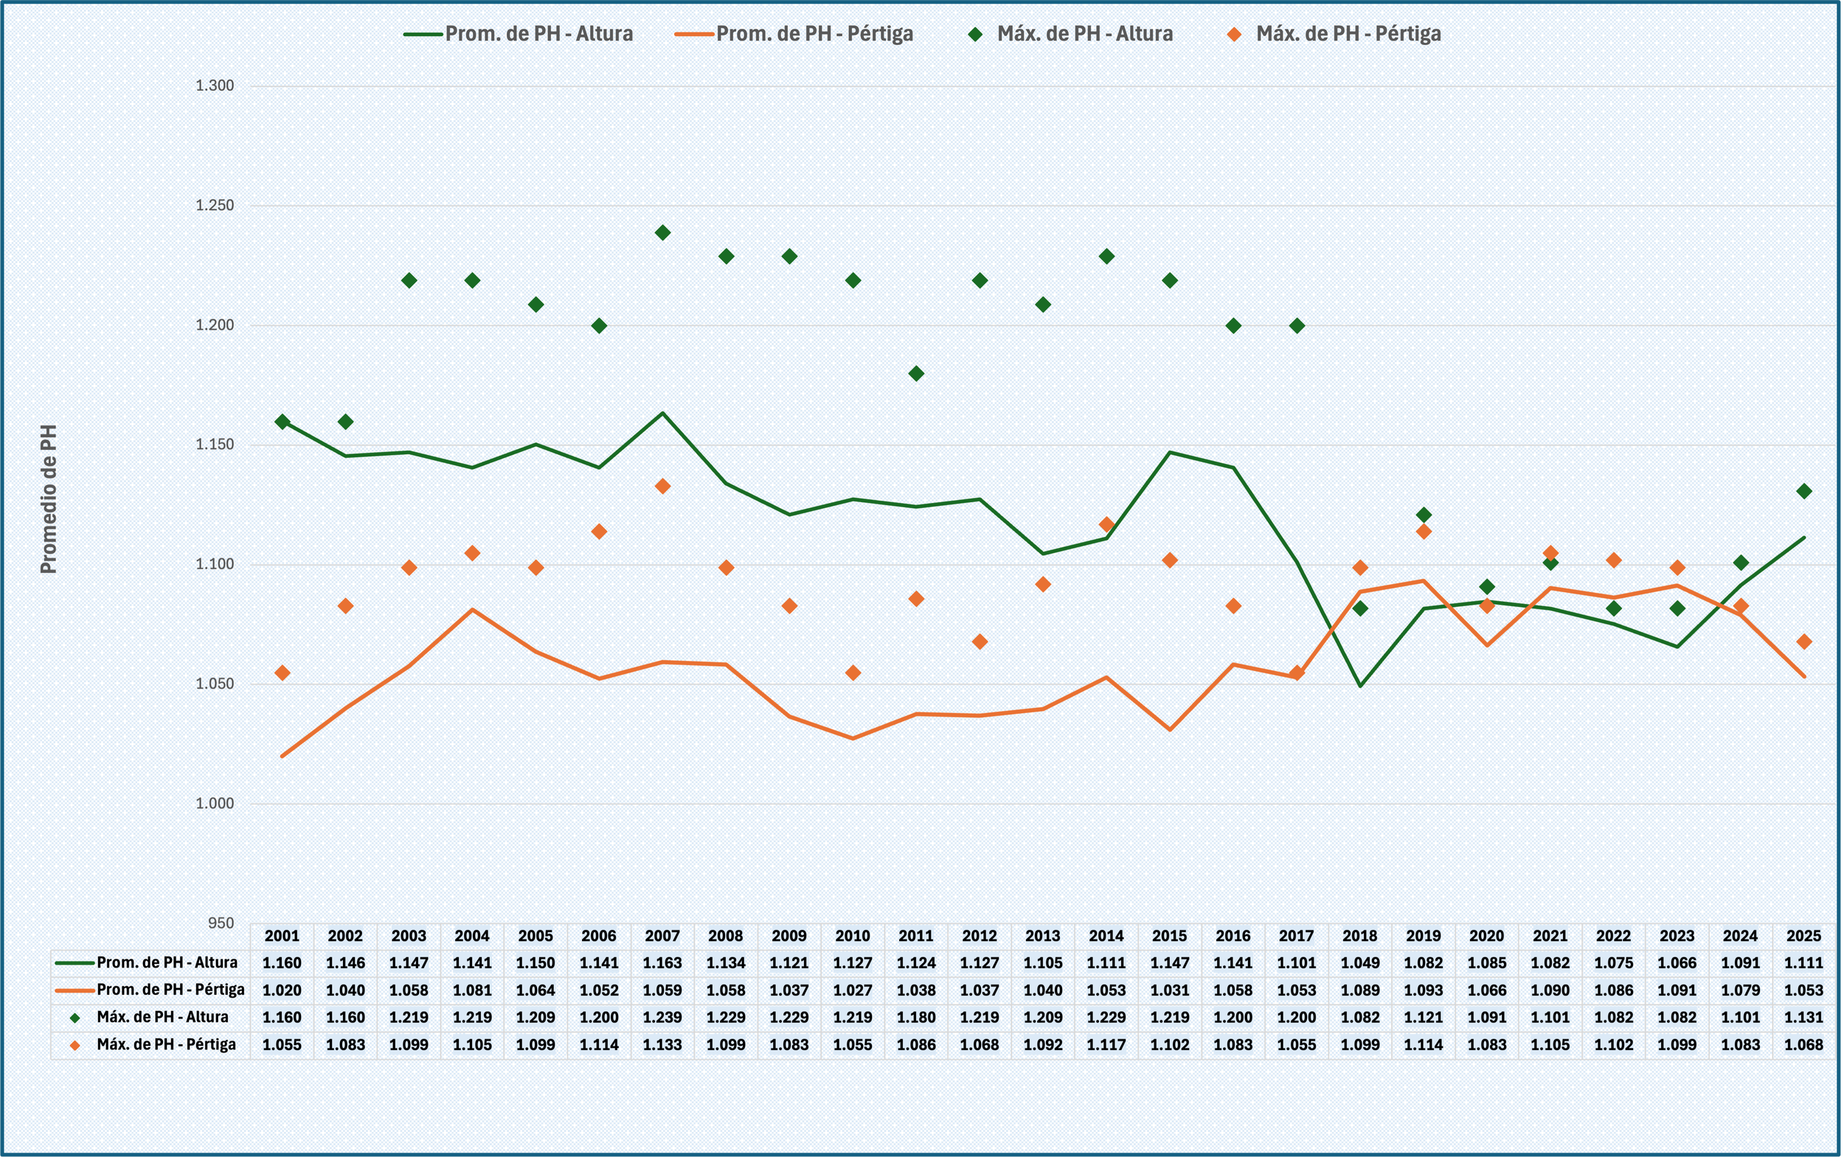Click the 'Máx. de PH - Altura' table row label
The image size is (1844, 1160).
coord(162,1018)
